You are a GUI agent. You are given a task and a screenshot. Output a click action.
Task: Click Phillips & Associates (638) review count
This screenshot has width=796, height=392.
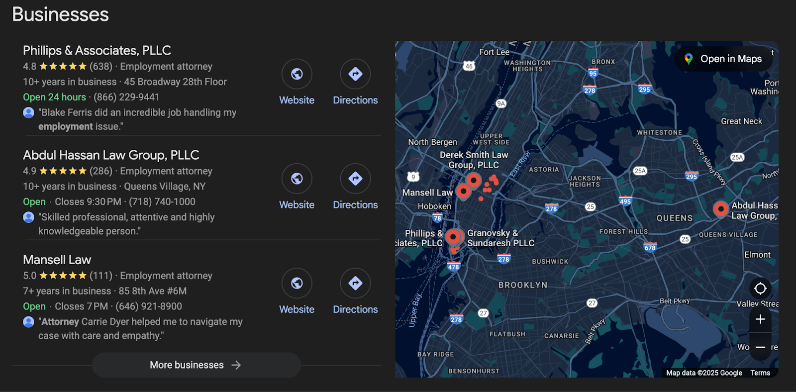(101, 67)
